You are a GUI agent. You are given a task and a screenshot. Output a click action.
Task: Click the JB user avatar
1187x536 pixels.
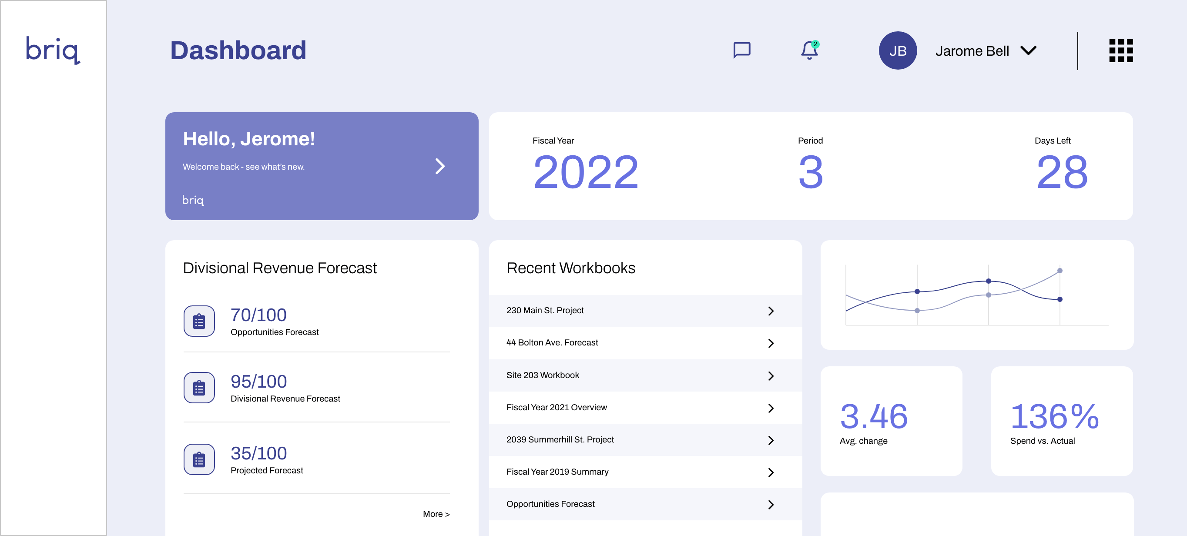point(897,51)
